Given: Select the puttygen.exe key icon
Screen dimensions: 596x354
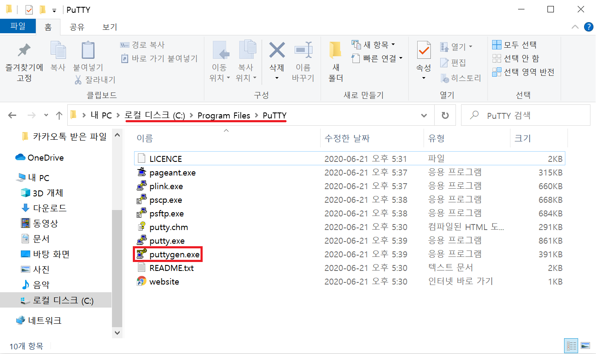Looking at the screenshot, I should (x=141, y=254).
